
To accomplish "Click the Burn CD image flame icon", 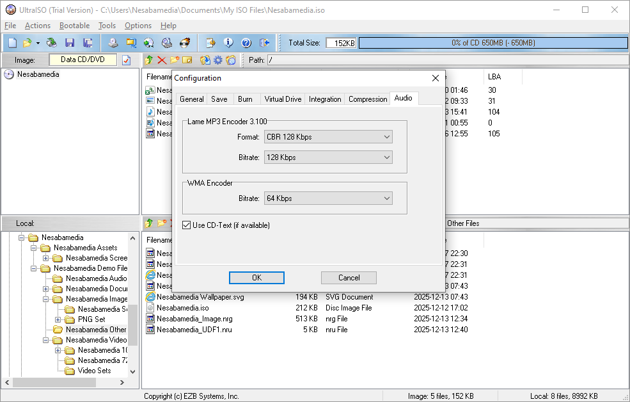I will [x=185, y=43].
